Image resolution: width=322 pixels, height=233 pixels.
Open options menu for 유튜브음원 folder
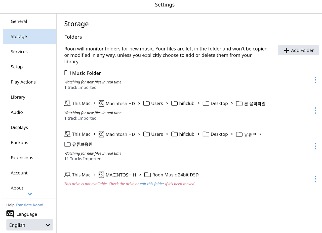tap(315, 146)
